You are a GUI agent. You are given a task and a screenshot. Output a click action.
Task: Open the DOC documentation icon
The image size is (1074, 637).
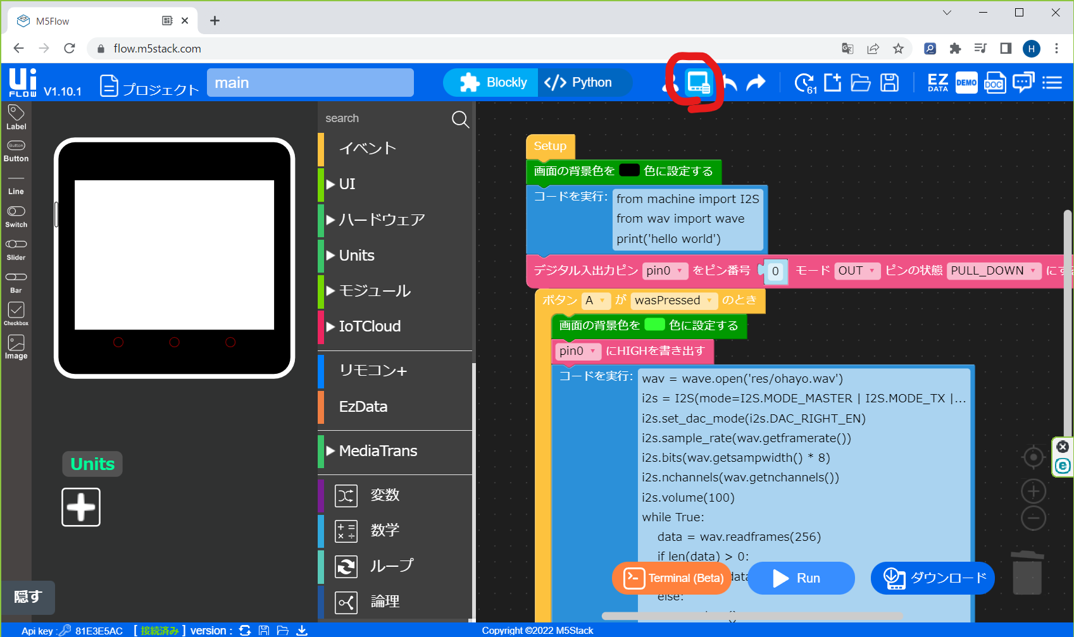click(994, 83)
